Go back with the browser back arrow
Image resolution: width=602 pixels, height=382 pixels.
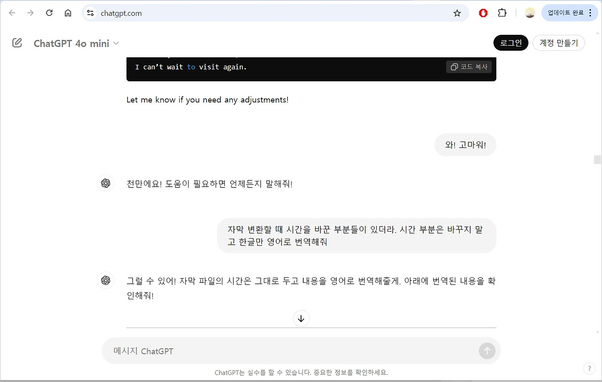click(12, 13)
